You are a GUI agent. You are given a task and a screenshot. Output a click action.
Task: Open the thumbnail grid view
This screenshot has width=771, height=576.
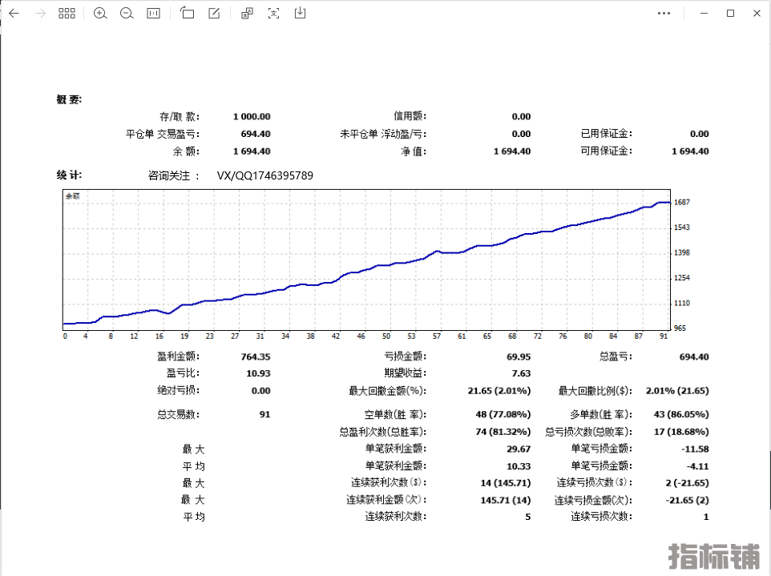point(67,14)
